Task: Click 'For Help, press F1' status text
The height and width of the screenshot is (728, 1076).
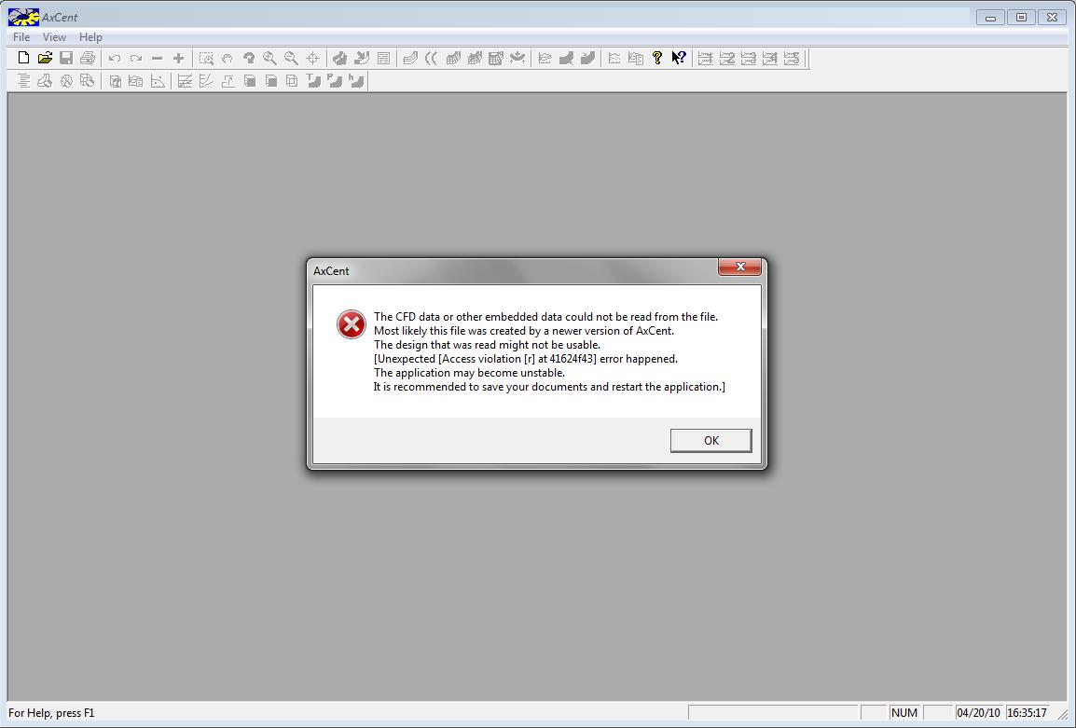Action: pyautogui.click(x=51, y=713)
